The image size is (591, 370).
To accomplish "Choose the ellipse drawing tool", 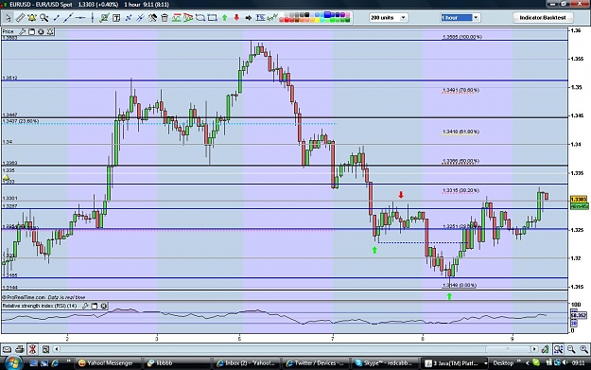I will [x=200, y=18].
